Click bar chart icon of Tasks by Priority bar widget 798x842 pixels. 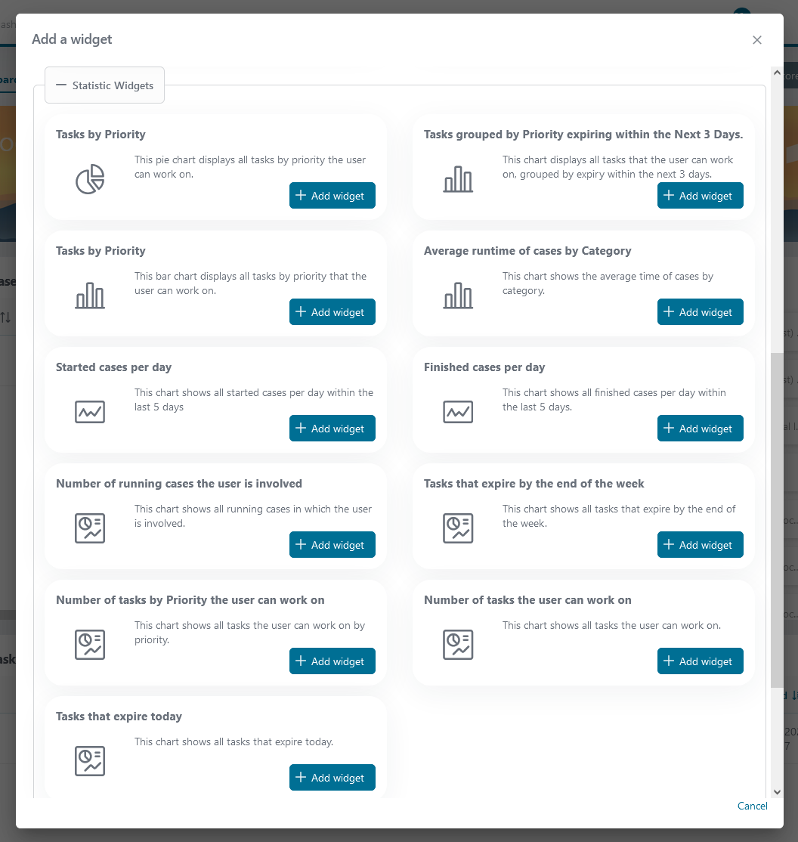coord(90,296)
